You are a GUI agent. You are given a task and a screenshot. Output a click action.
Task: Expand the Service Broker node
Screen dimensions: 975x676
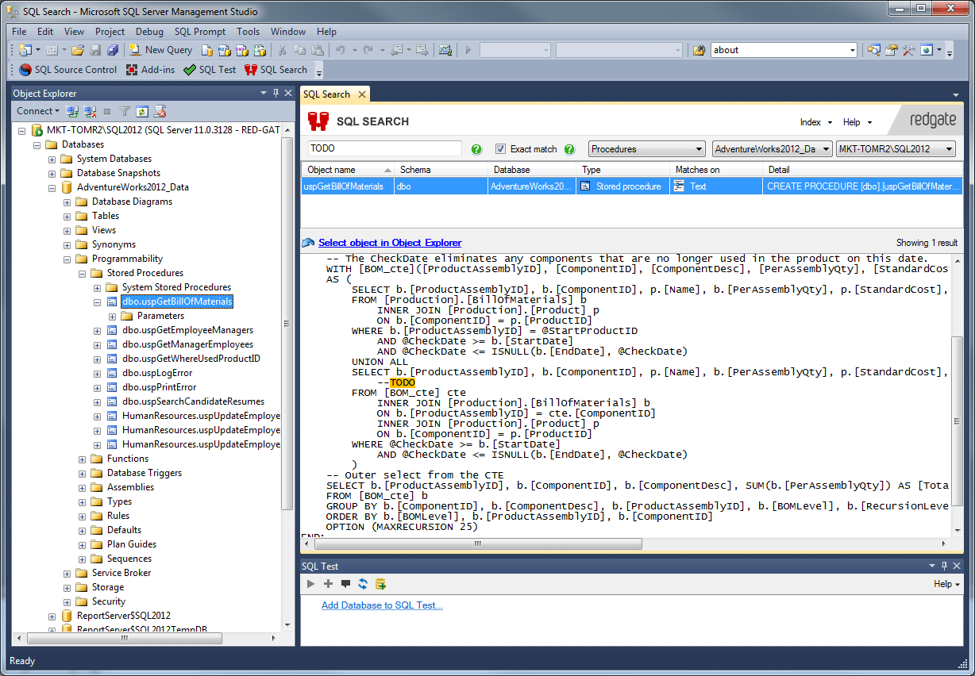point(67,573)
